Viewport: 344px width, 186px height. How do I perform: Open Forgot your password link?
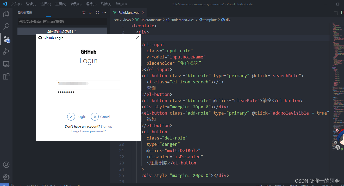(89, 131)
